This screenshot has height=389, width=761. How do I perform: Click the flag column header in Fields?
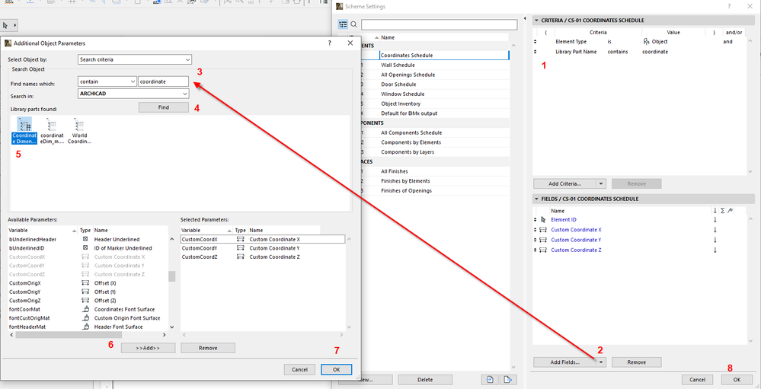[731, 211]
